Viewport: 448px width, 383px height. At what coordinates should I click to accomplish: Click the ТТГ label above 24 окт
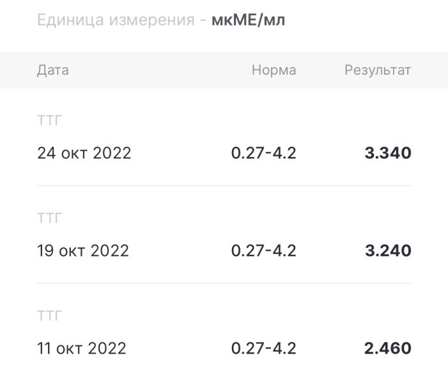click(49, 121)
